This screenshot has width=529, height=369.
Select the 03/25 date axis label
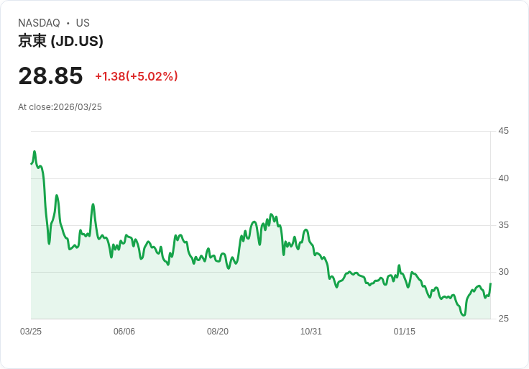[31, 332]
